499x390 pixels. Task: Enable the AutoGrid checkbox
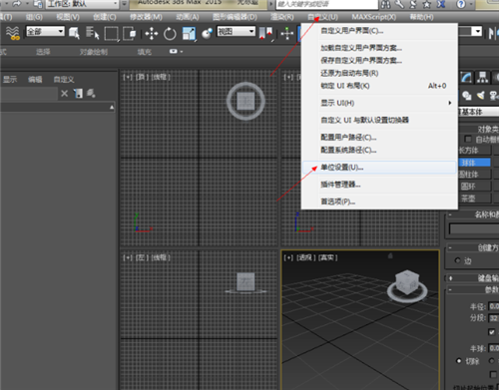pyautogui.click(x=468, y=139)
